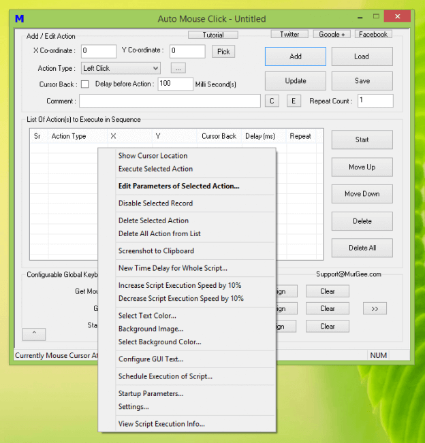The image size is (425, 443).
Task: Select Edit Parameters of Selected Action
Action: [x=178, y=186]
